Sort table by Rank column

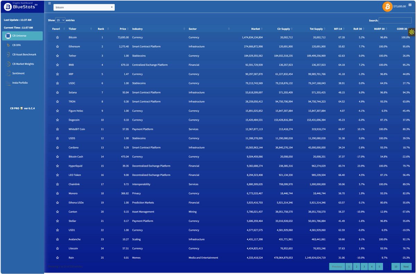[102, 29]
